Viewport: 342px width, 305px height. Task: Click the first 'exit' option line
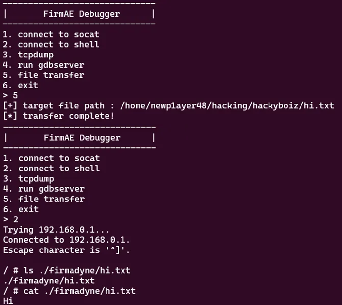(21, 85)
